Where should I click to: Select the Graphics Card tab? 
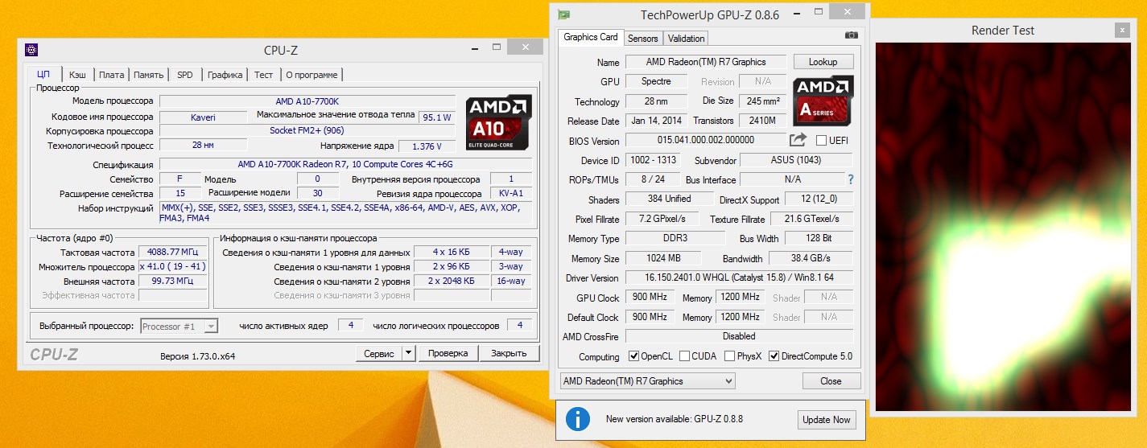pos(591,37)
